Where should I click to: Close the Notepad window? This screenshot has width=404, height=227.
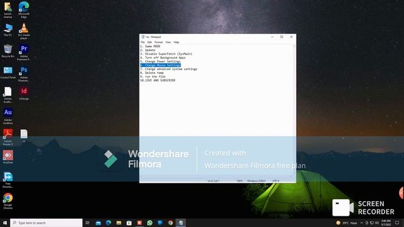pos(292,37)
